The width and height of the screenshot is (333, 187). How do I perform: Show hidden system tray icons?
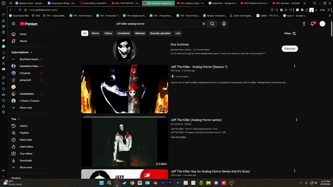tap(300, 183)
